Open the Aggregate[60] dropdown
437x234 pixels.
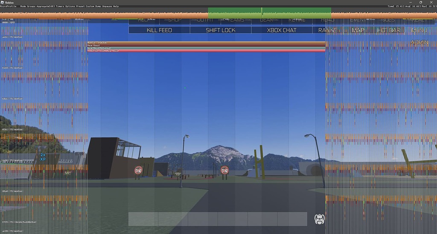[45, 6]
